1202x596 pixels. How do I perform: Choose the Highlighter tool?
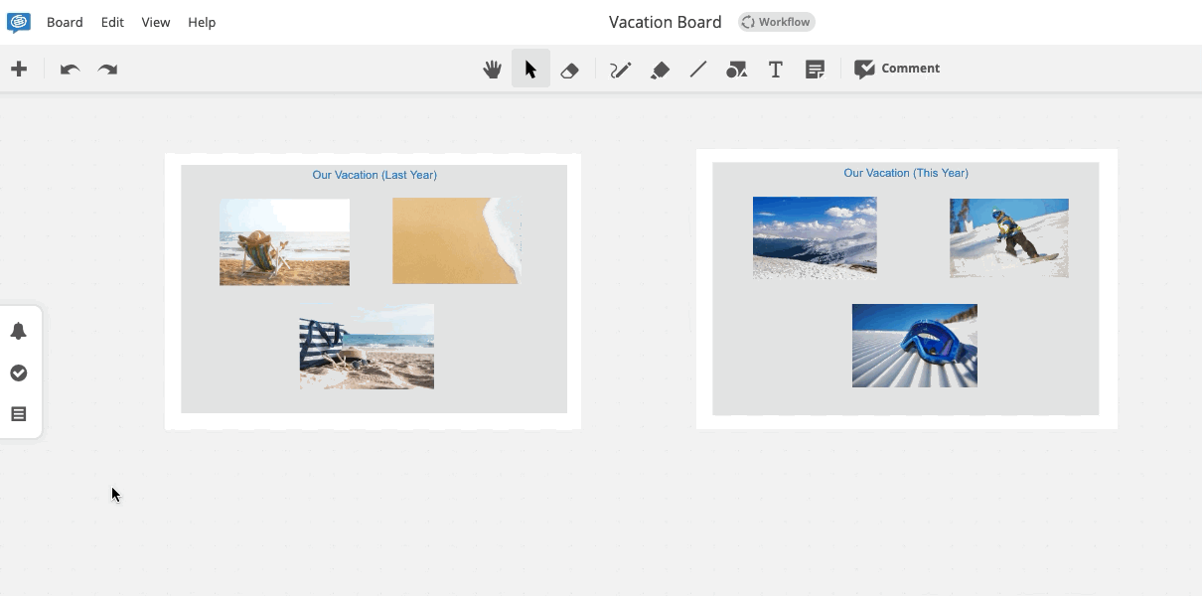(x=659, y=69)
